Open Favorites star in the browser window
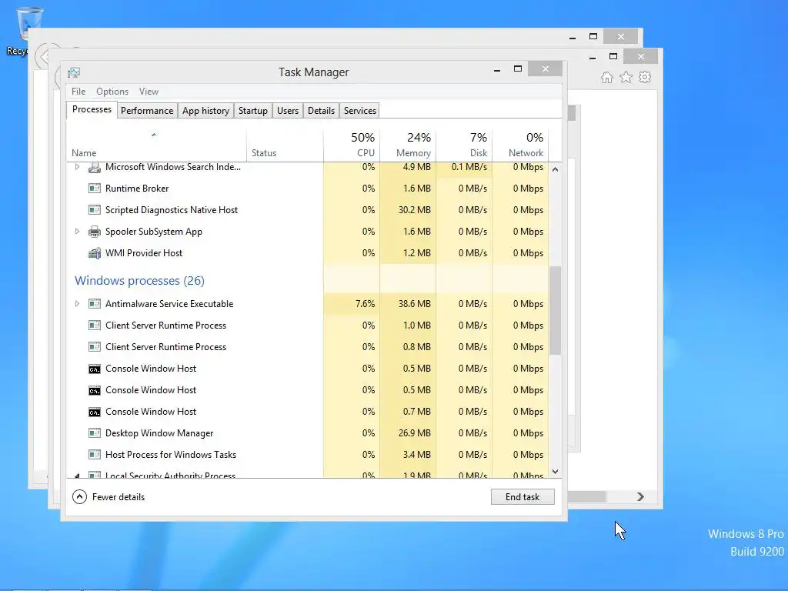 coord(626,78)
